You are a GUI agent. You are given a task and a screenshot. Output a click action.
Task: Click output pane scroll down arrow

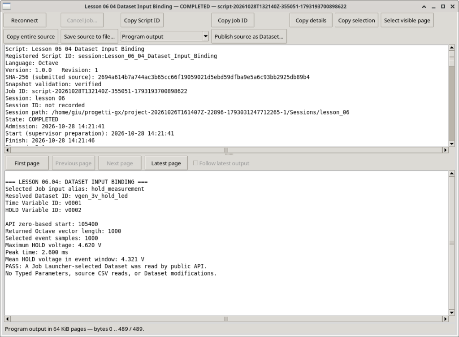pos(452,312)
